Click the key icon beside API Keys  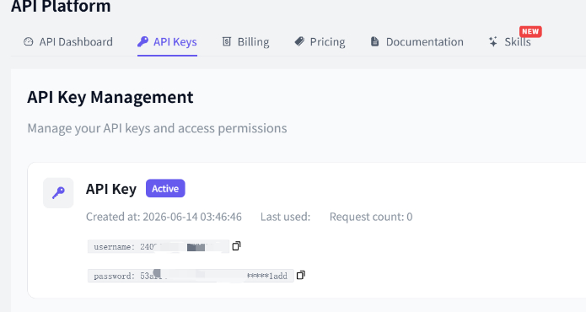click(x=142, y=41)
